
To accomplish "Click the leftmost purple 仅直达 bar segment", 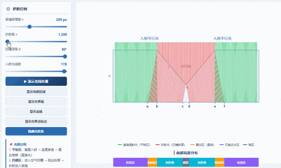I will (x=130, y=162).
